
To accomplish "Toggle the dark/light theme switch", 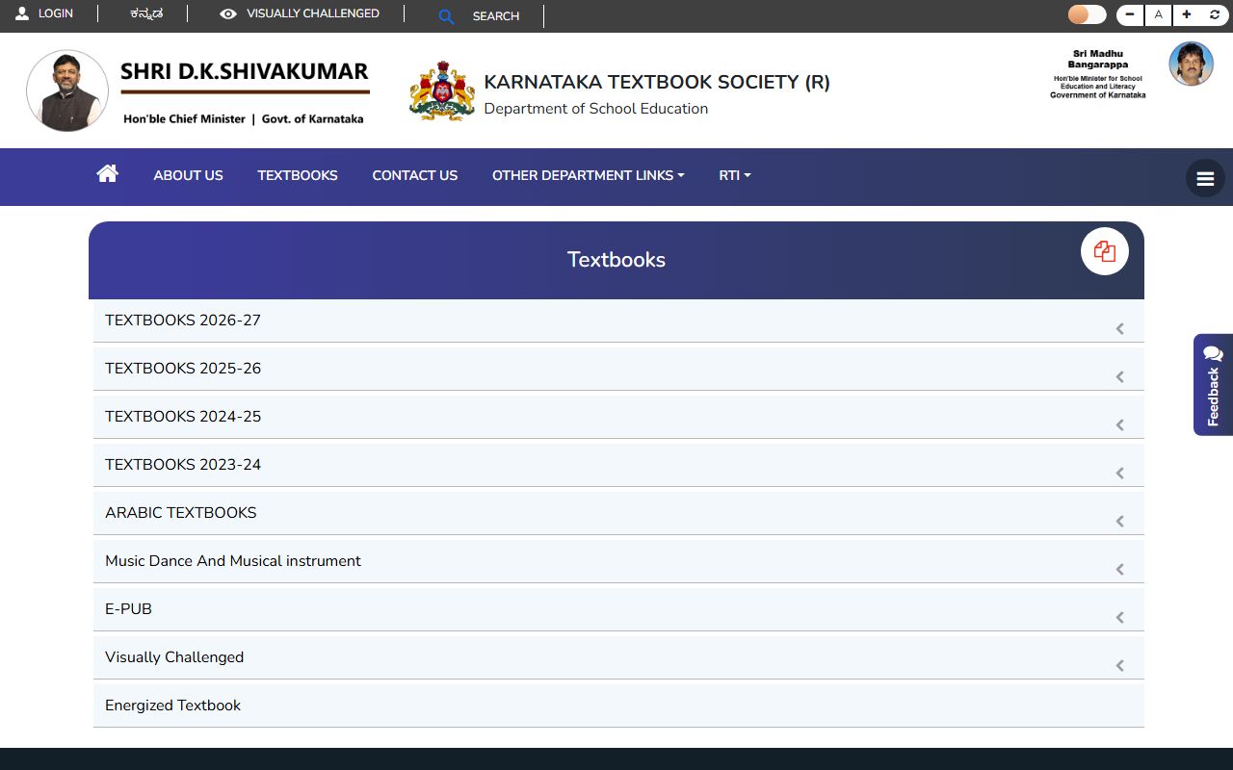I will tap(1087, 14).
